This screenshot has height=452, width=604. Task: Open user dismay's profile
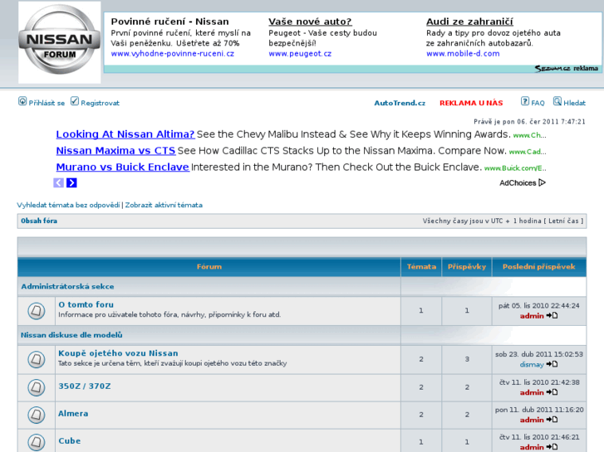532,364
